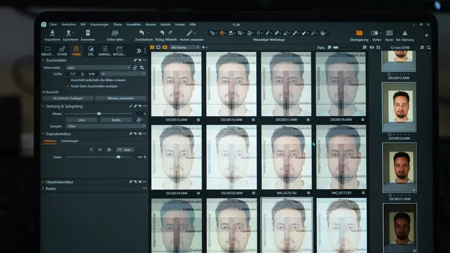
Task: Switch viewer to single image mode
Action: click(158, 47)
